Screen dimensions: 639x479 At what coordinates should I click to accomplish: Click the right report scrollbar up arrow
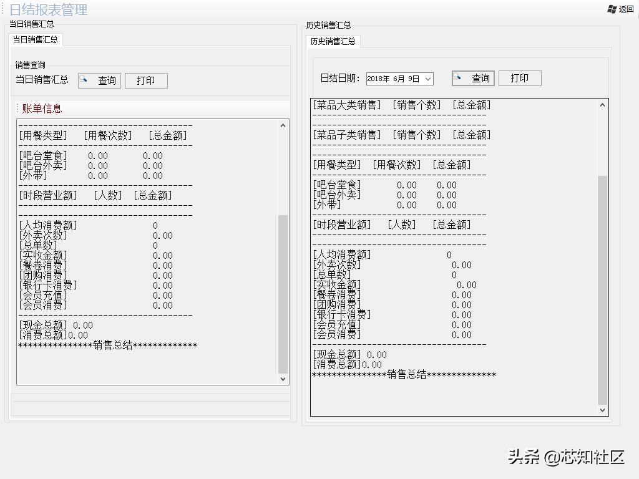coord(602,104)
